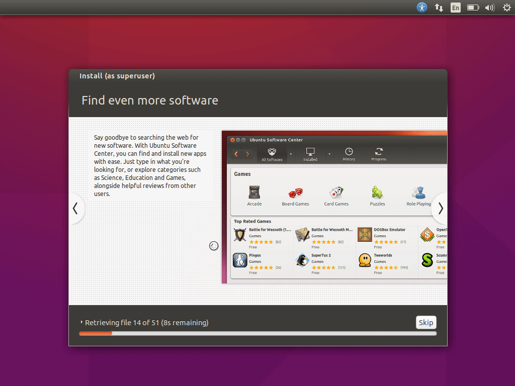The image size is (515, 386).
Task: Open the system gear menu
Action: (x=506, y=8)
